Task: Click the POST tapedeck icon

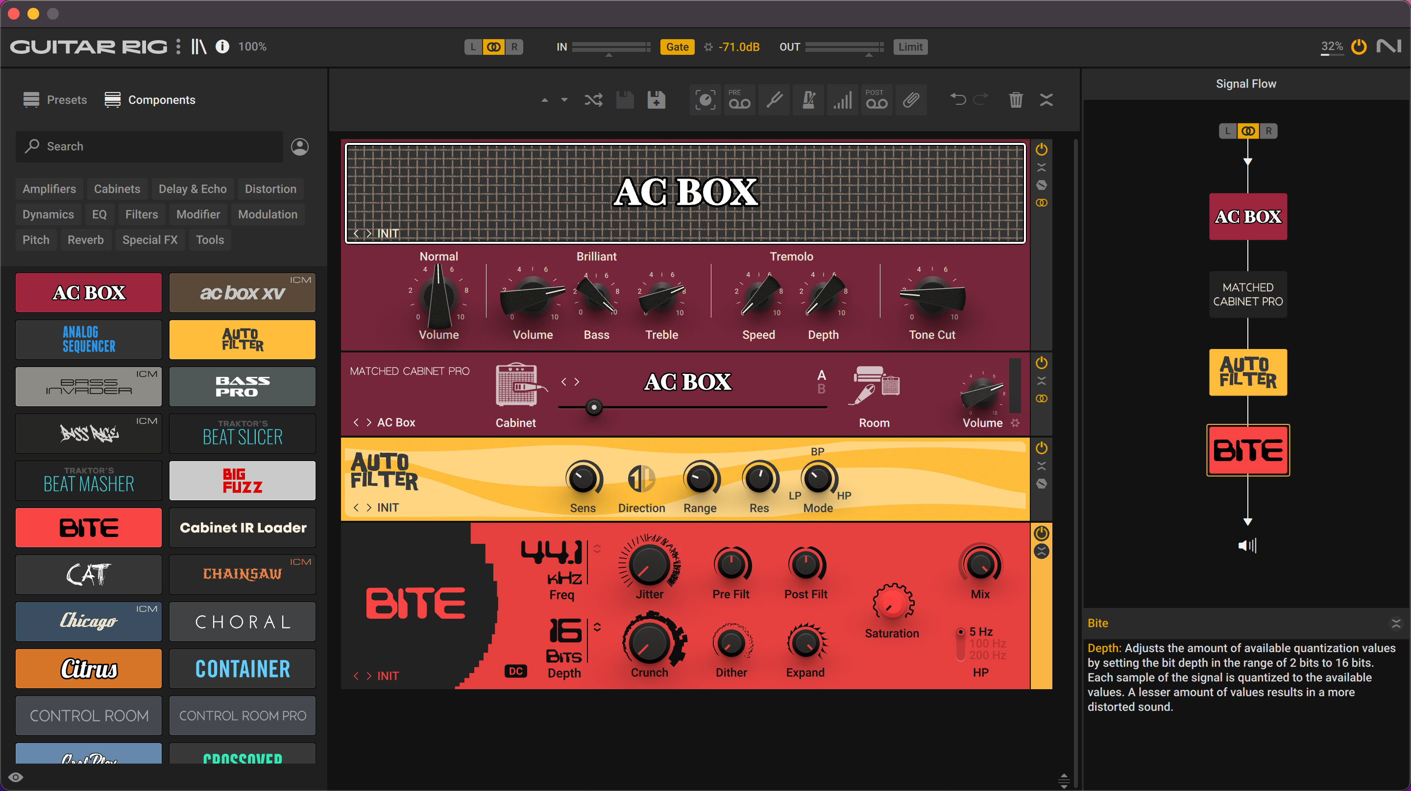Action: (876, 100)
